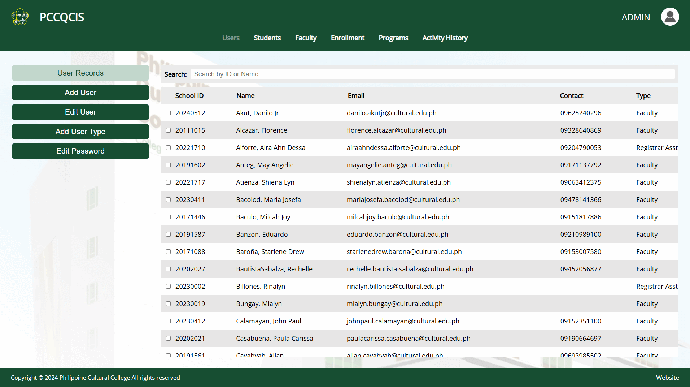Click the ADMIN label in header
690x387 pixels.
[636, 17]
